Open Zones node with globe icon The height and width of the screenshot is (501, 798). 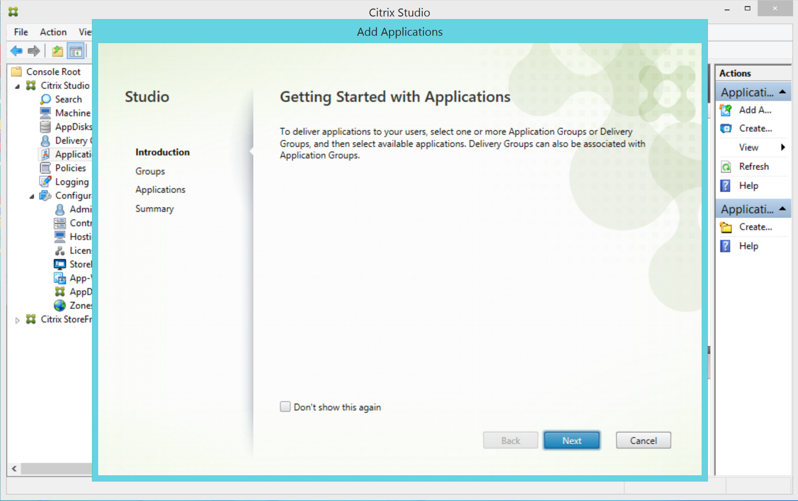click(60, 305)
